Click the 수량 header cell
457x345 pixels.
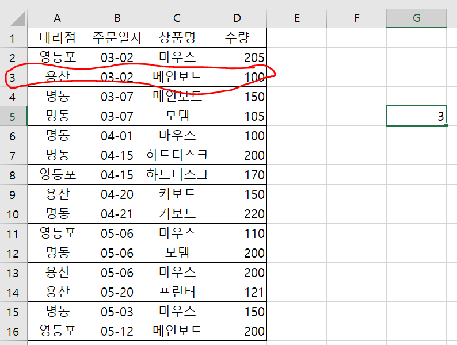237,38
